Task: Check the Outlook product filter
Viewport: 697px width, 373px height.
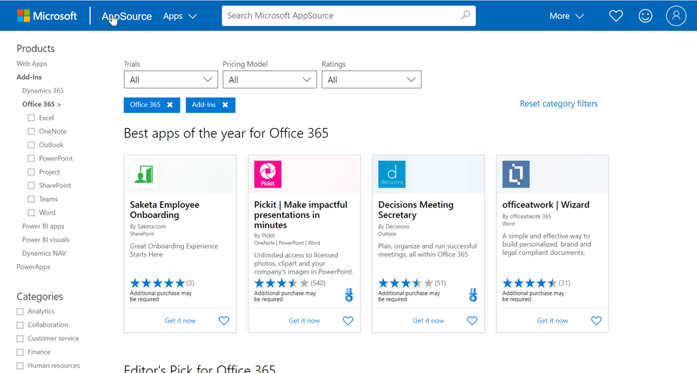Action: (x=31, y=145)
